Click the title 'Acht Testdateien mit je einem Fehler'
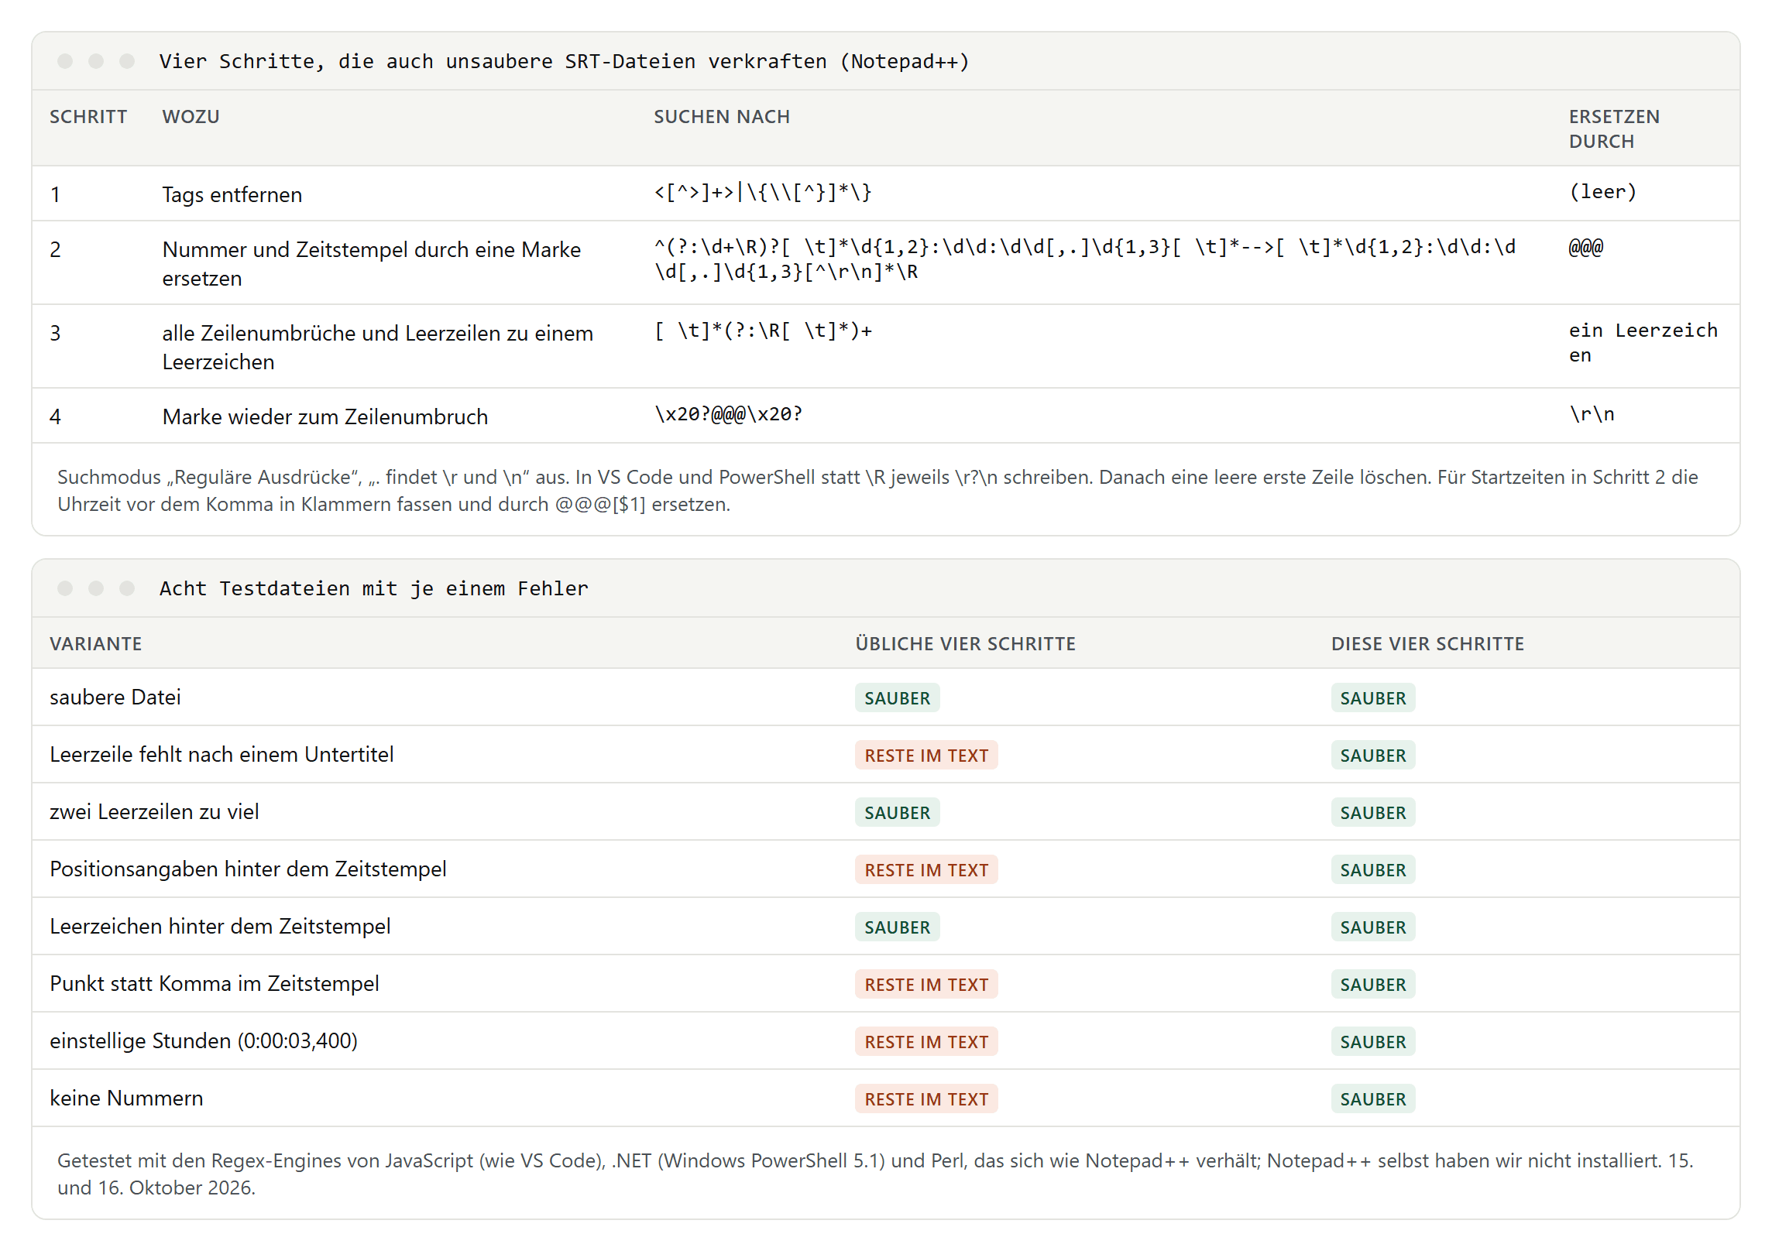Image resolution: width=1772 pixels, height=1251 pixels. [x=374, y=588]
